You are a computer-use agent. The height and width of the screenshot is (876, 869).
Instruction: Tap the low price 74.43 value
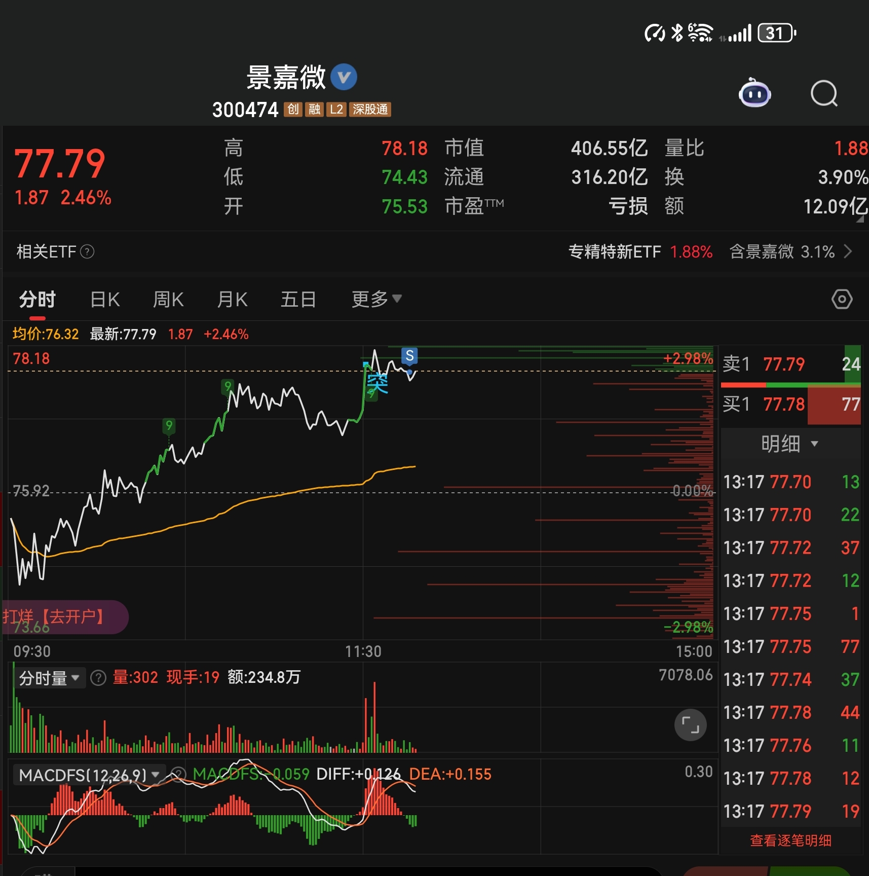click(404, 177)
